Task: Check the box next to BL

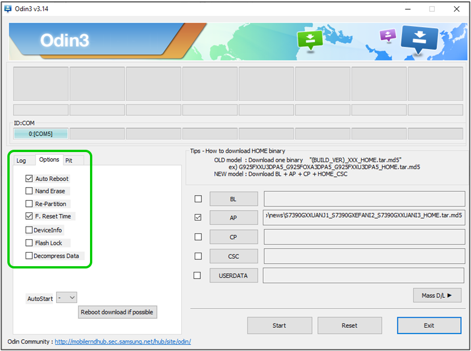Action: (198, 199)
